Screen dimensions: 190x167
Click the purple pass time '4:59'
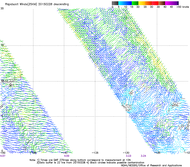67,156
